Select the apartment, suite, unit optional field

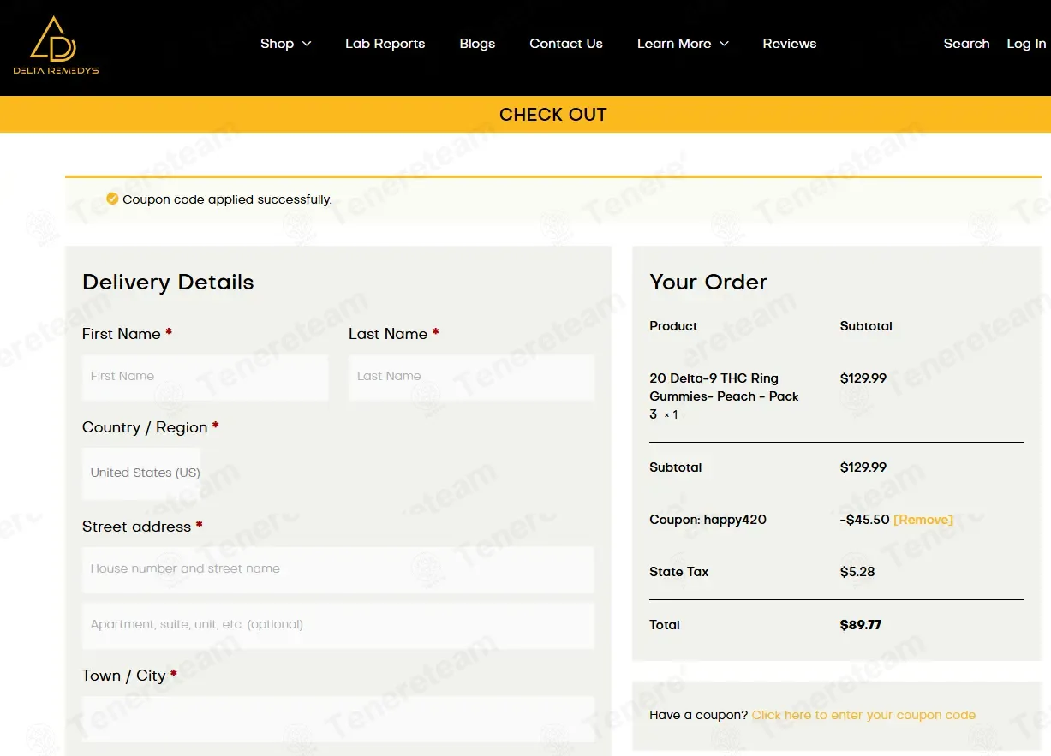[337, 625]
